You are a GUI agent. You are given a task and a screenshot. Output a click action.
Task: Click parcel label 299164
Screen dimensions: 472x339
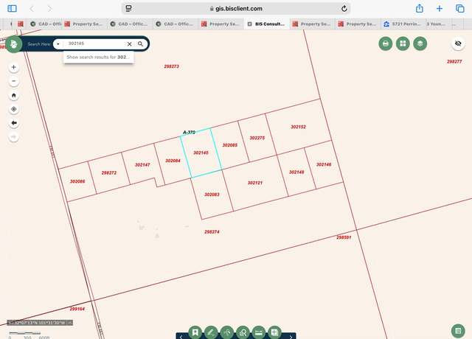coord(77,309)
